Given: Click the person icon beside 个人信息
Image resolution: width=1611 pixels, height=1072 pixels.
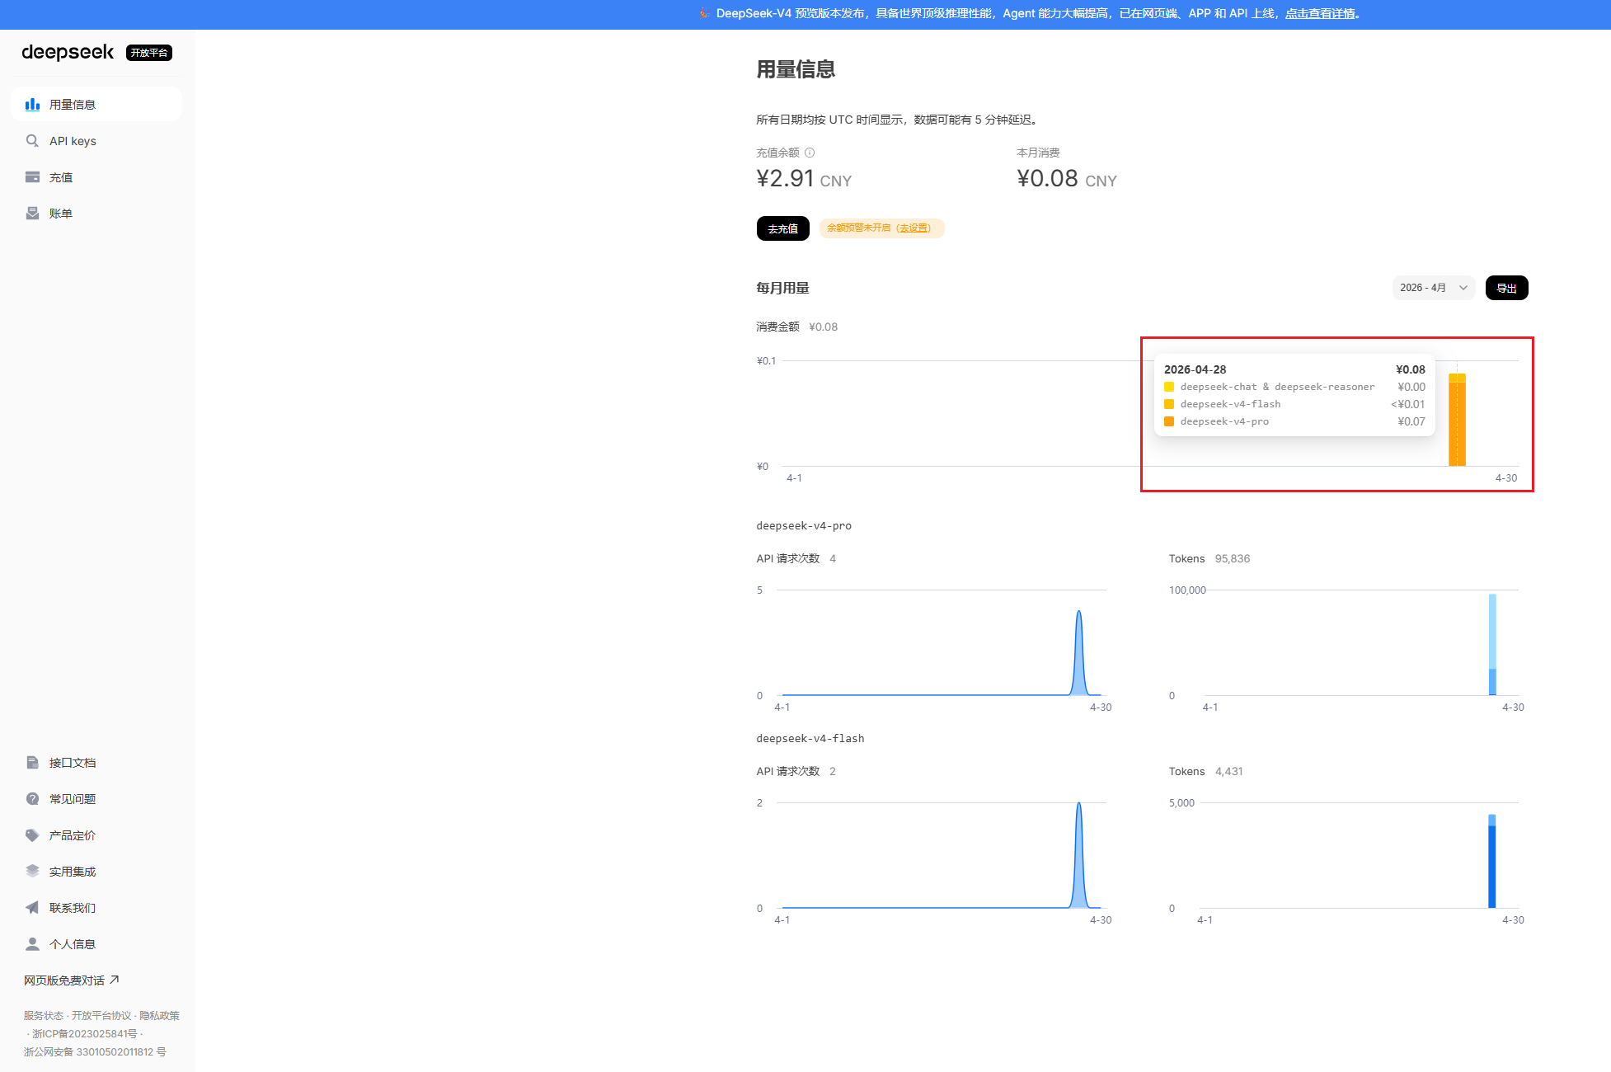Looking at the screenshot, I should [x=32, y=943].
